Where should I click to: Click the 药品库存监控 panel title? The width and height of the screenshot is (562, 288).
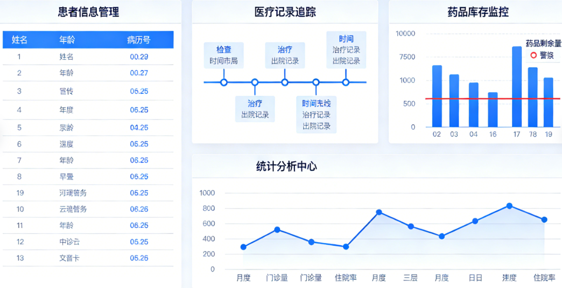478,12
